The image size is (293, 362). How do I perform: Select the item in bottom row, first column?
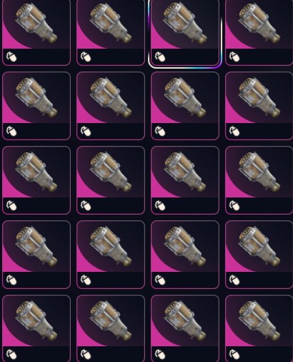pyautogui.click(x=36, y=328)
